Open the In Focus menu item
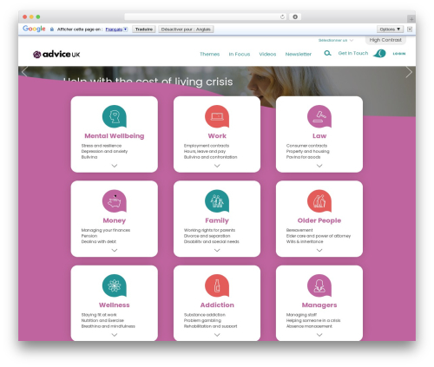Screen dimensions: 434x367 click(x=240, y=54)
